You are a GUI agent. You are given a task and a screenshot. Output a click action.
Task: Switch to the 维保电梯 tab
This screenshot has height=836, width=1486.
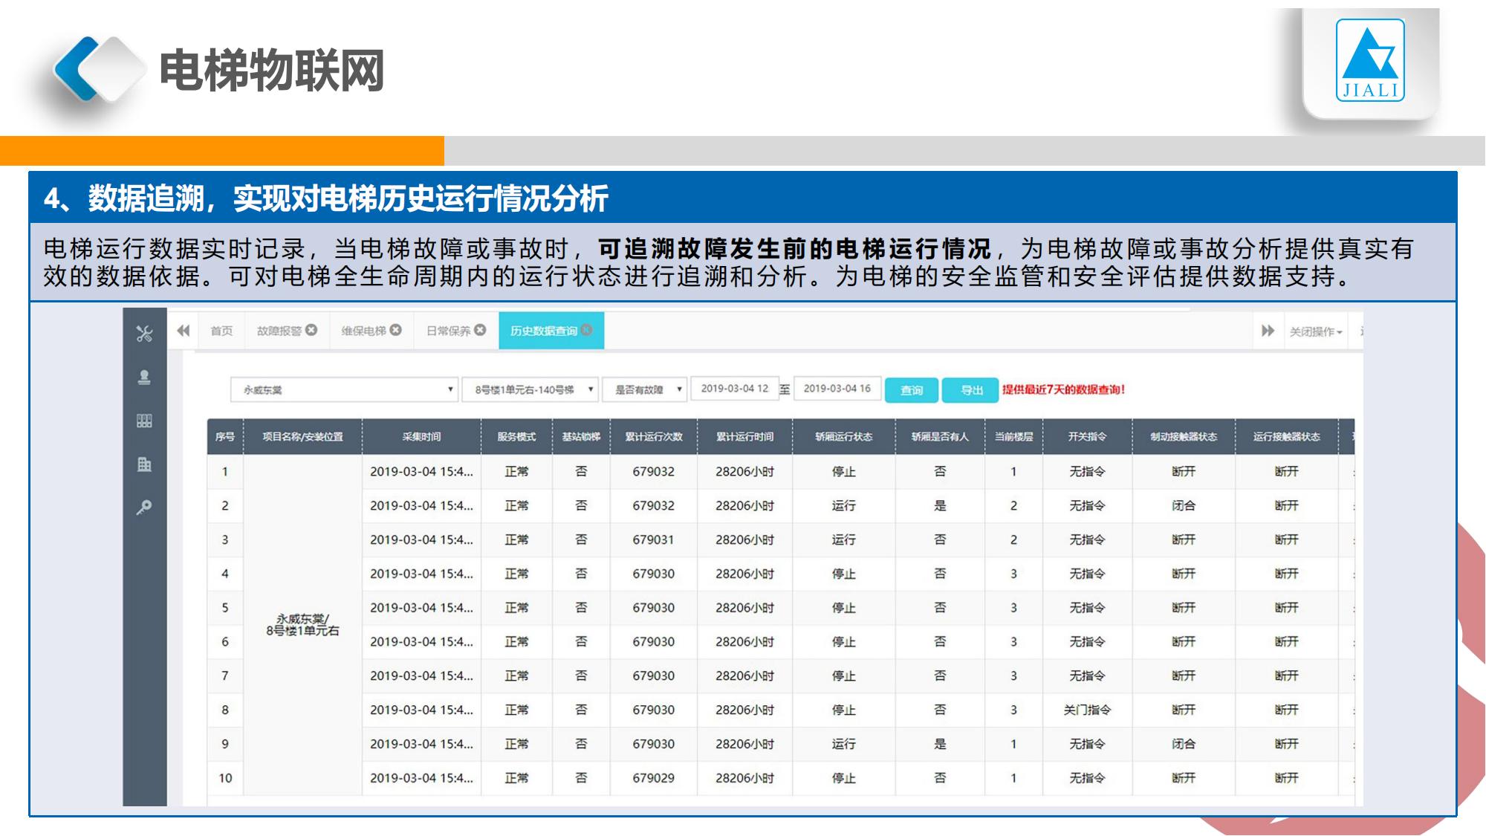tap(363, 331)
